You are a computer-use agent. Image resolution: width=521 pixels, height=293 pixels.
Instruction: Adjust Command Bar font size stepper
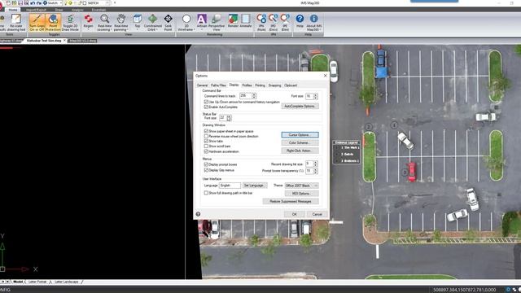[315, 96]
